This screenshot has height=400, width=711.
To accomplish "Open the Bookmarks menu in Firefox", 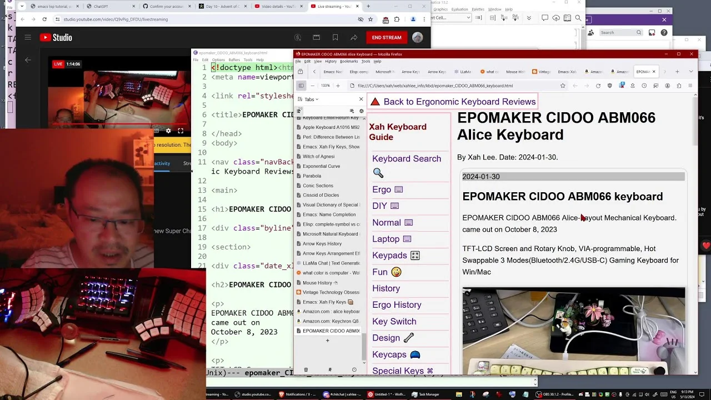I will [x=349, y=62].
